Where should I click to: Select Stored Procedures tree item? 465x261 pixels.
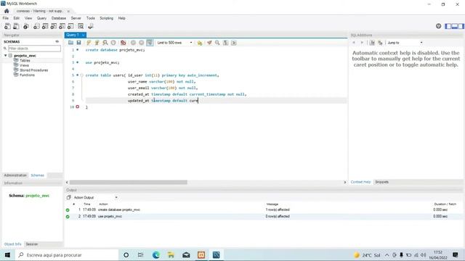(34, 70)
